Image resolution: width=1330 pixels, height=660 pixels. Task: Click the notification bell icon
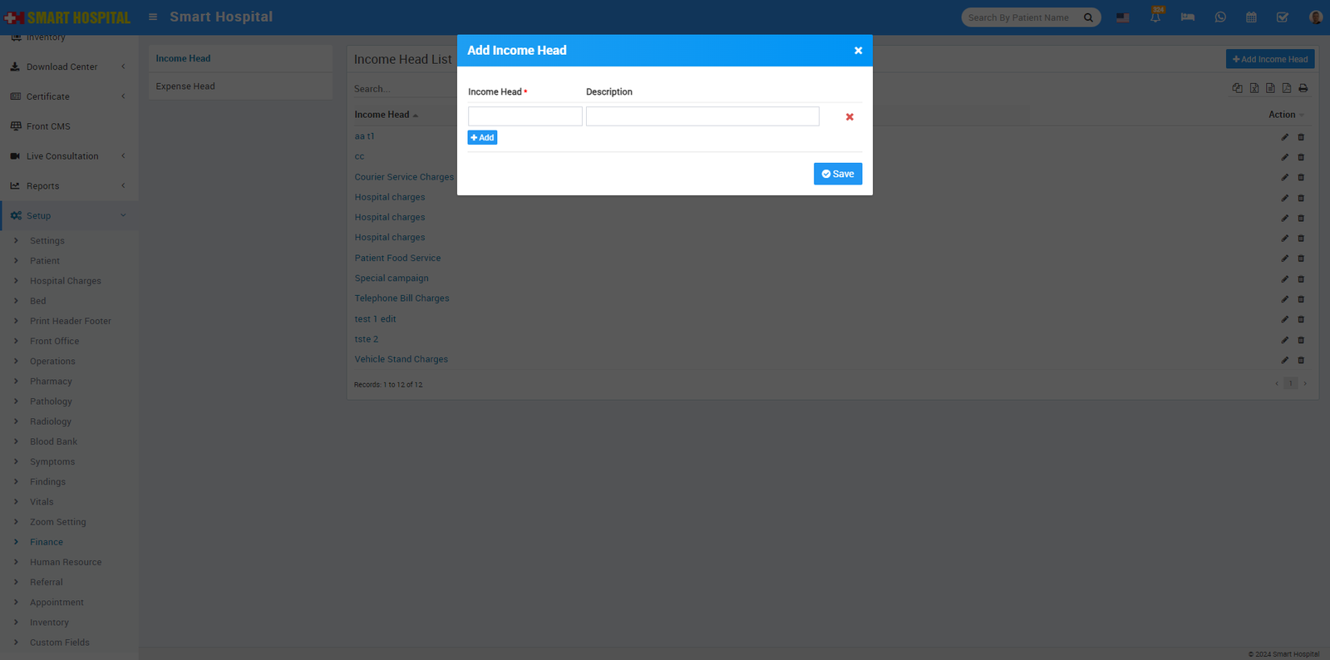[x=1155, y=17]
